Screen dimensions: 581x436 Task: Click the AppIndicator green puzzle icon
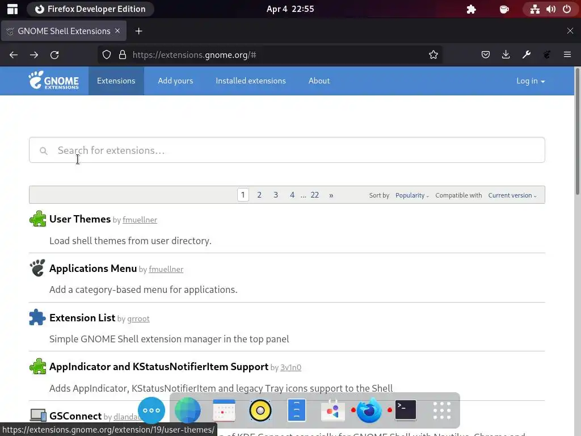[37, 366]
